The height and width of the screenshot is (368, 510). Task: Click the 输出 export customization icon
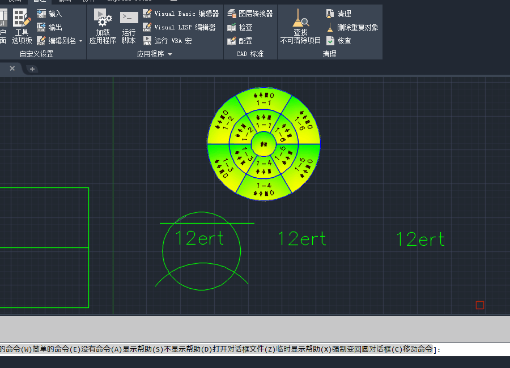coord(41,27)
